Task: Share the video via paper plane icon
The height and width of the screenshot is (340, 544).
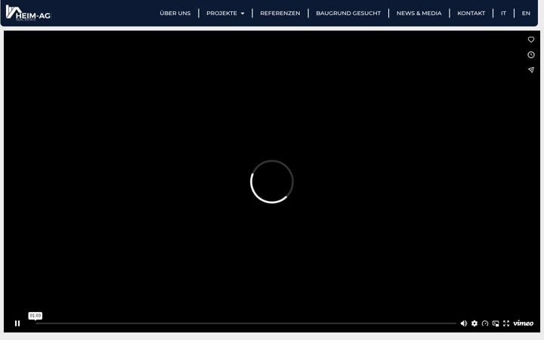Action: [x=531, y=70]
